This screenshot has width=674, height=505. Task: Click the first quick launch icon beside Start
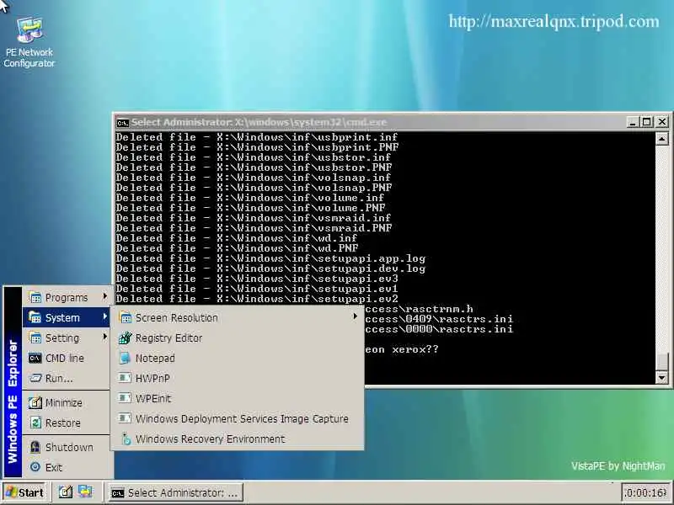(x=66, y=492)
